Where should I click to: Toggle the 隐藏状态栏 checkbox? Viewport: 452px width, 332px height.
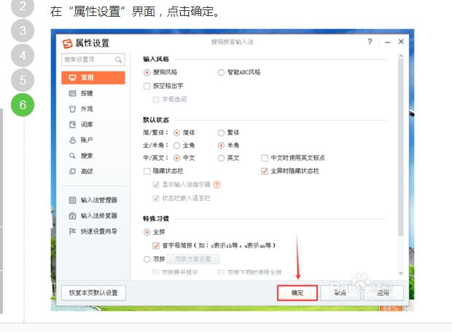click(x=147, y=171)
